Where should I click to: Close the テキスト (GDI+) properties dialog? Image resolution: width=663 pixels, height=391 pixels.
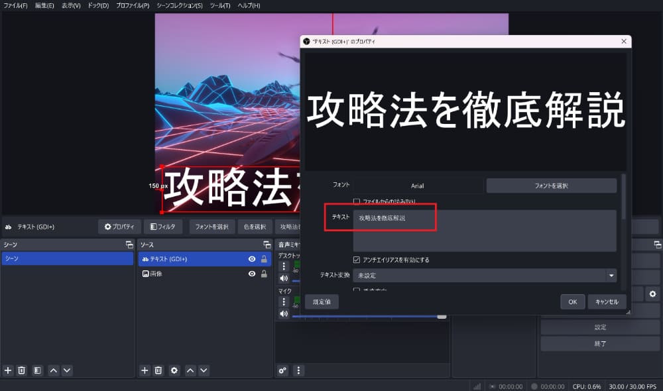tap(624, 41)
